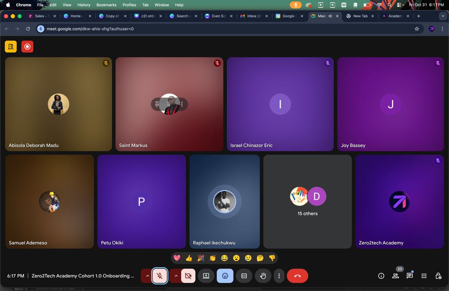This screenshot has width=449, height=291.
Task: Open Wi-Fi status menu
Action: click(x=379, y=5)
